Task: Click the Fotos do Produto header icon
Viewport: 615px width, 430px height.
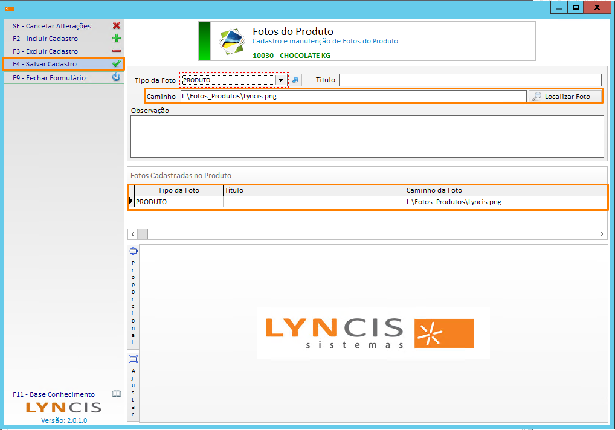Action: [x=231, y=41]
